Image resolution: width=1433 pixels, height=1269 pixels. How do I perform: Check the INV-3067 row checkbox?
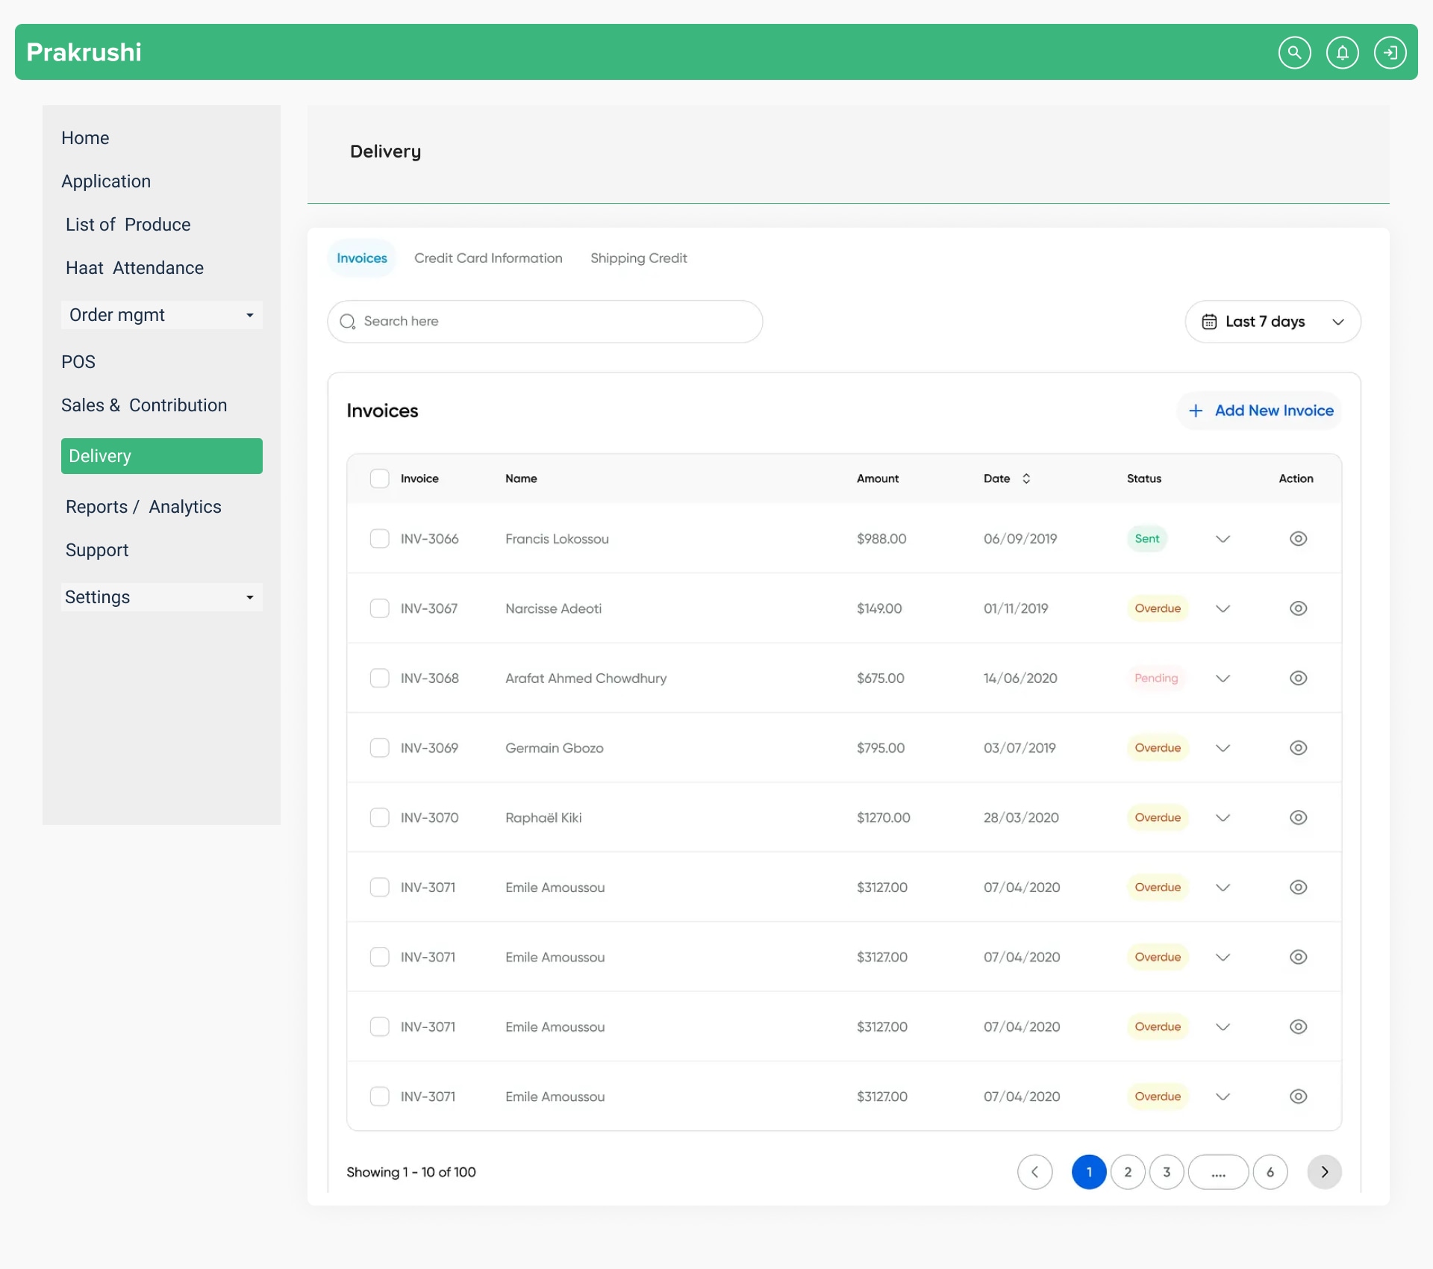tap(379, 608)
